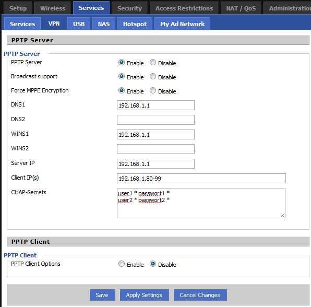Open the Hotspot sub-tab
The image size is (311, 307).
[x=135, y=24]
